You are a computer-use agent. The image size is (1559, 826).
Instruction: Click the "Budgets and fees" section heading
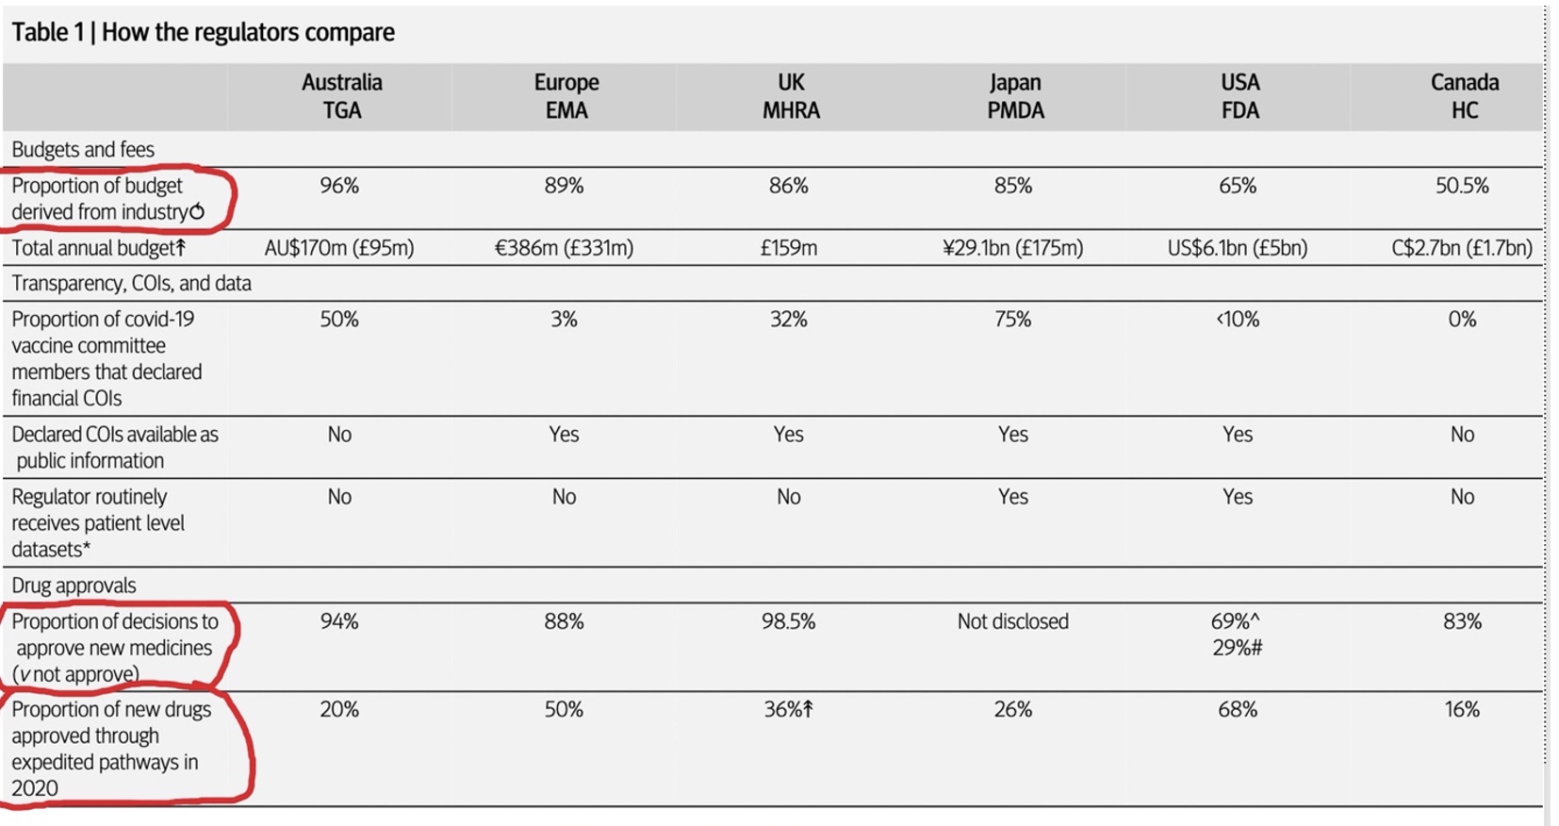pyautogui.click(x=83, y=150)
